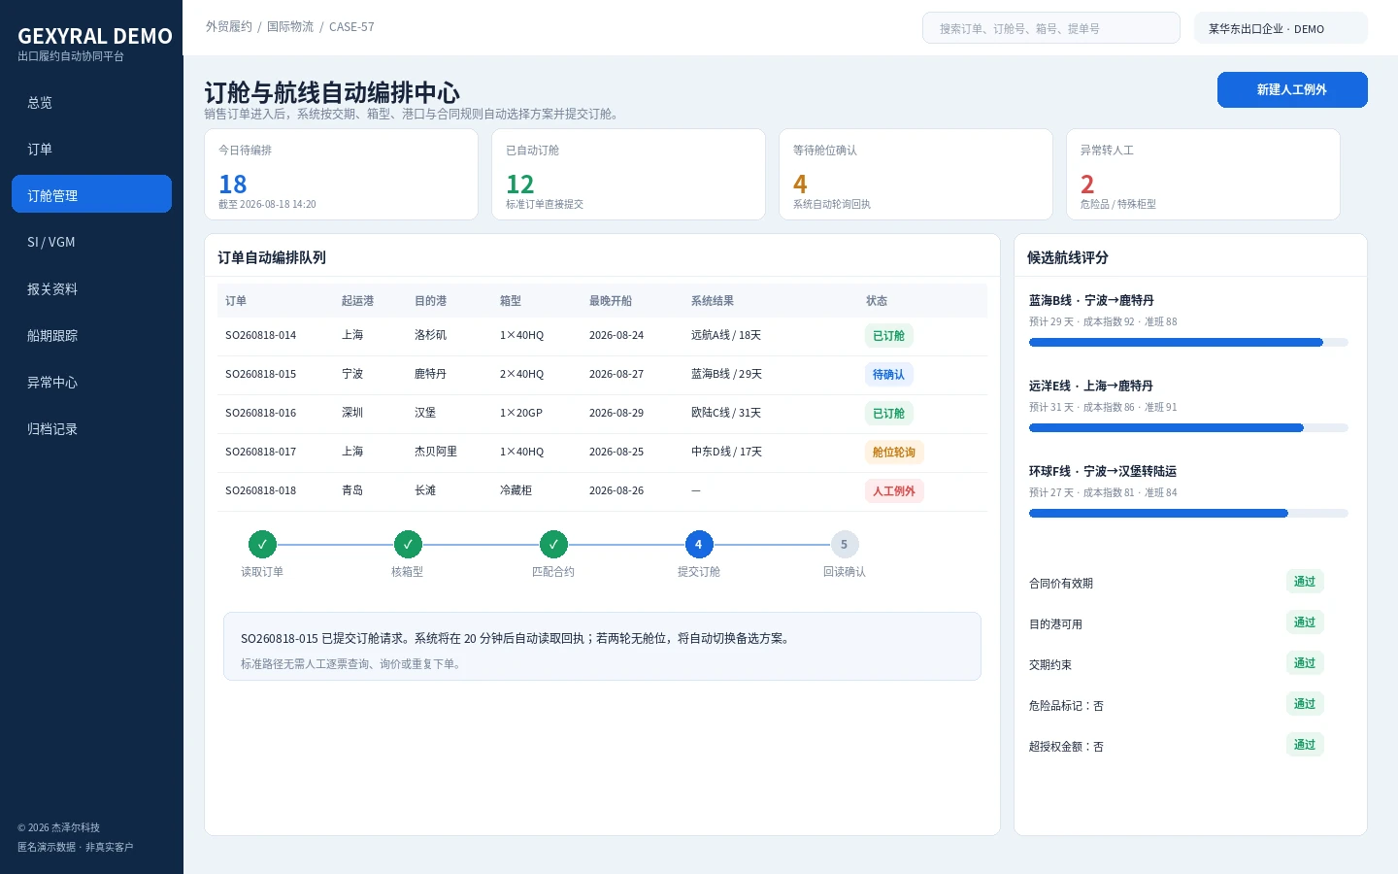The height and width of the screenshot is (874, 1398).
Task: Click the 核箱型 step checkmark circle
Action: tap(408, 545)
